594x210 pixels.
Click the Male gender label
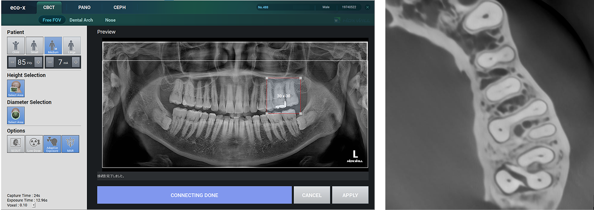pos(326,7)
